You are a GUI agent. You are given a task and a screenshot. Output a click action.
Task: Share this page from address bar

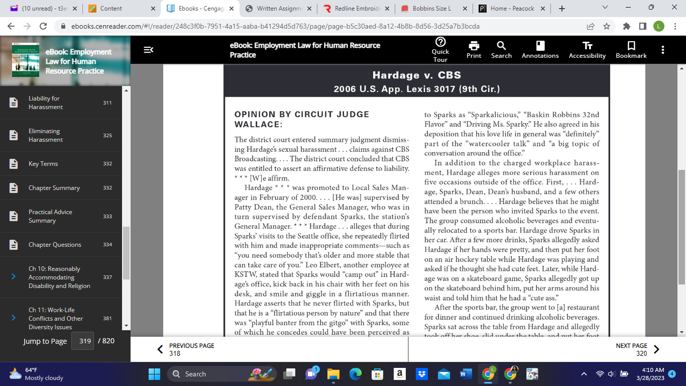[591, 26]
